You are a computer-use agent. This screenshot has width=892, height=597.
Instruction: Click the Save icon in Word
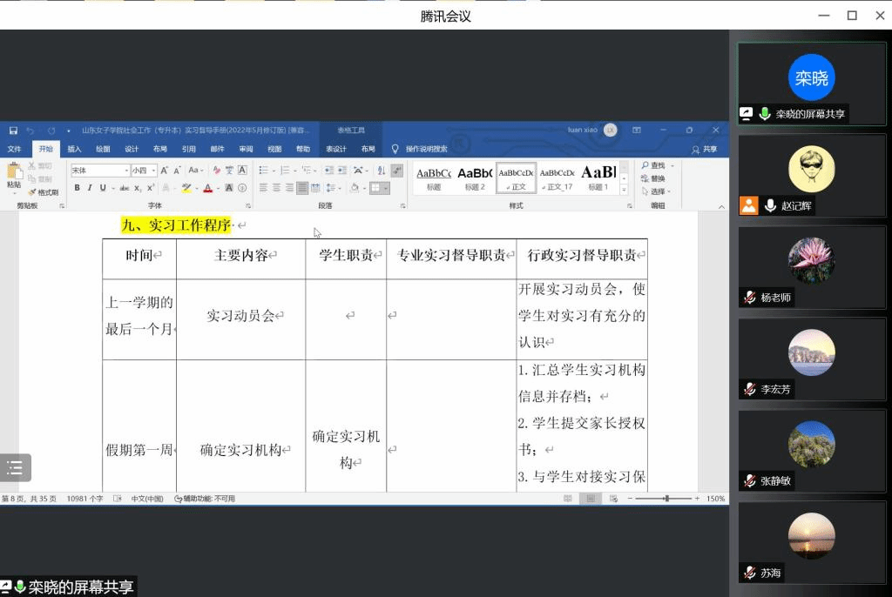point(13,131)
